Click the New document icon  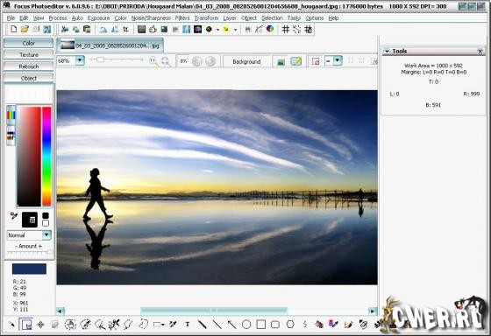[13, 30]
